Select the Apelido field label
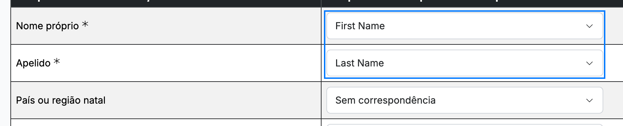623x126 pixels. (33, 63)
